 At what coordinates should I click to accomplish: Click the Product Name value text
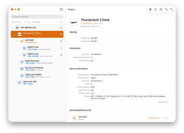coord(105,75)
